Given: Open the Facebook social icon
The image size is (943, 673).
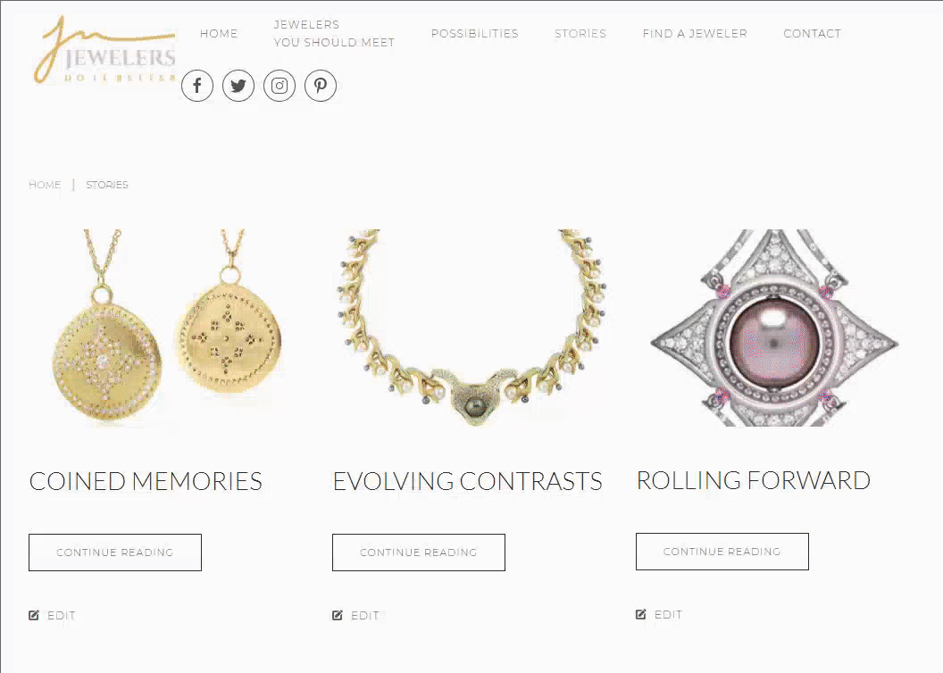Looking at the screenshot, I should tap(197, 86).
